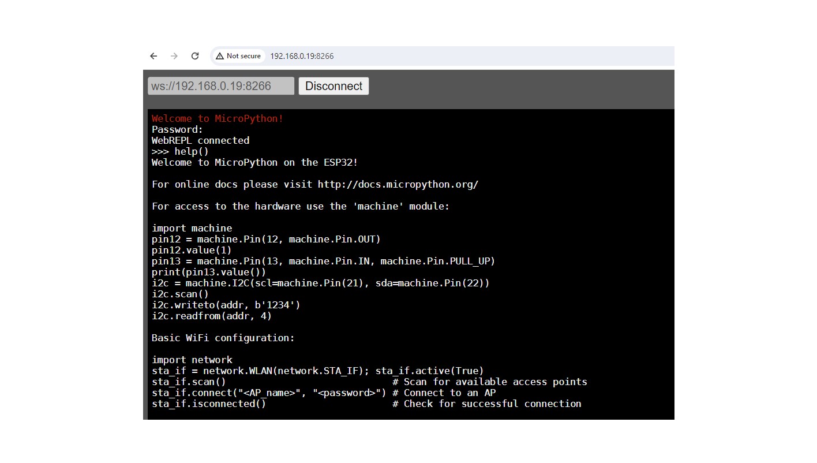
Task: Click the "use the 'machine' module" line
Action: point(300,206)
